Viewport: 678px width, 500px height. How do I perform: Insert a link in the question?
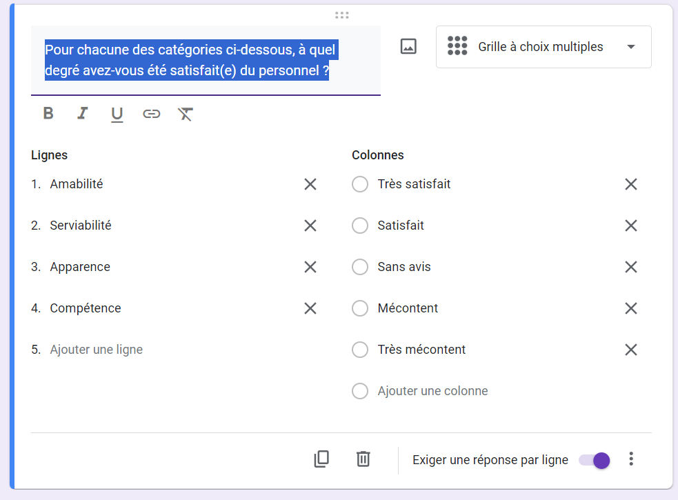click(x=152, y=114)
